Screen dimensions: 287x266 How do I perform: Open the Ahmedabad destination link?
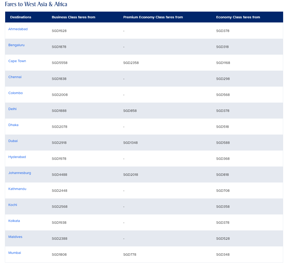coord(18,29)
